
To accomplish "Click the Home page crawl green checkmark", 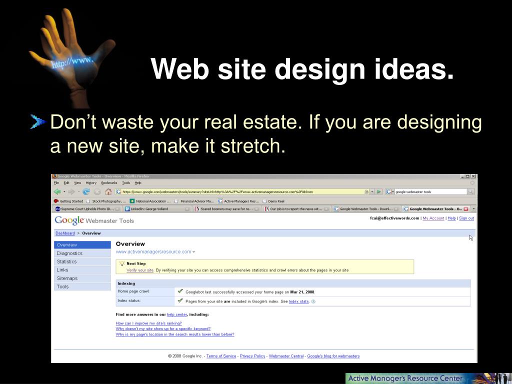I will [x=180, y=291].
